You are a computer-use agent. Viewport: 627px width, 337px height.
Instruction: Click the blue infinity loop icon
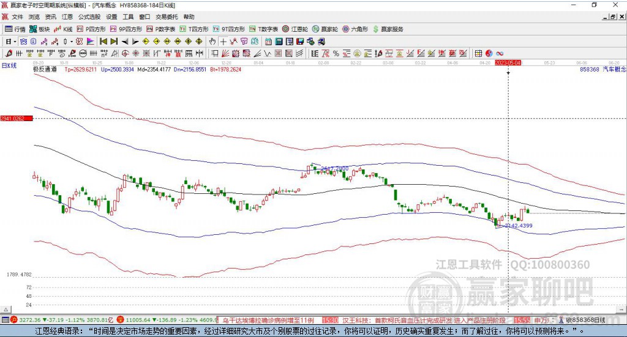pos(500,53)
